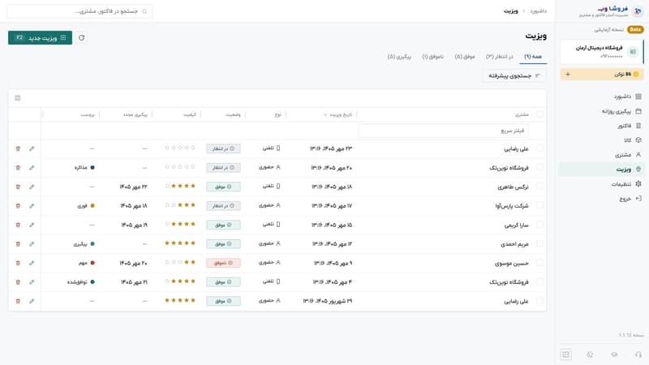Click the star rating of شرکت پارس‌آوا
The image size is (649, 365).
[x=179, y=205]
